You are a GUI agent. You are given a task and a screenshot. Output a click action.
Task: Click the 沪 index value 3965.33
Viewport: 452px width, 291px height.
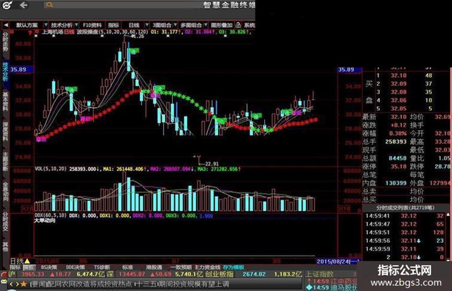pos(33,274)
